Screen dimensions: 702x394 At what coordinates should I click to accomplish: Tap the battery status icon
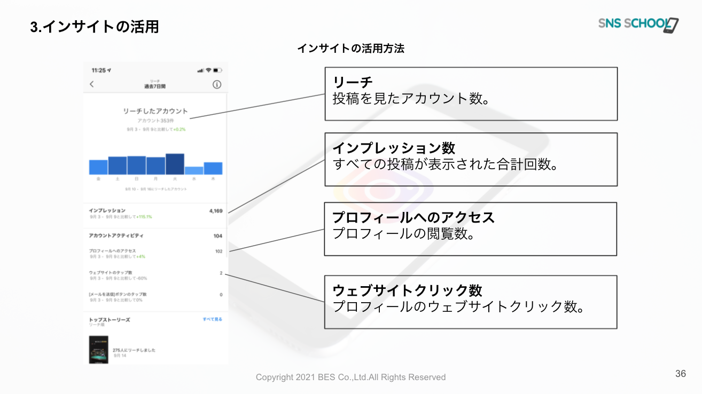pos(217,70)
